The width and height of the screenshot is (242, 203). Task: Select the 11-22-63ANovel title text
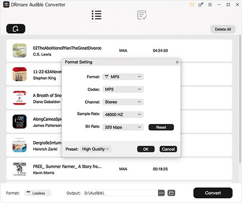(x=47, y=72)
